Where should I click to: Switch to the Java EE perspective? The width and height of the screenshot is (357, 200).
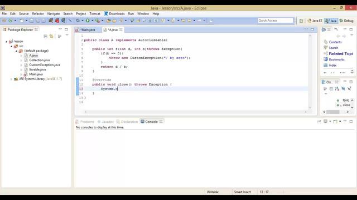tap(315, 21)
